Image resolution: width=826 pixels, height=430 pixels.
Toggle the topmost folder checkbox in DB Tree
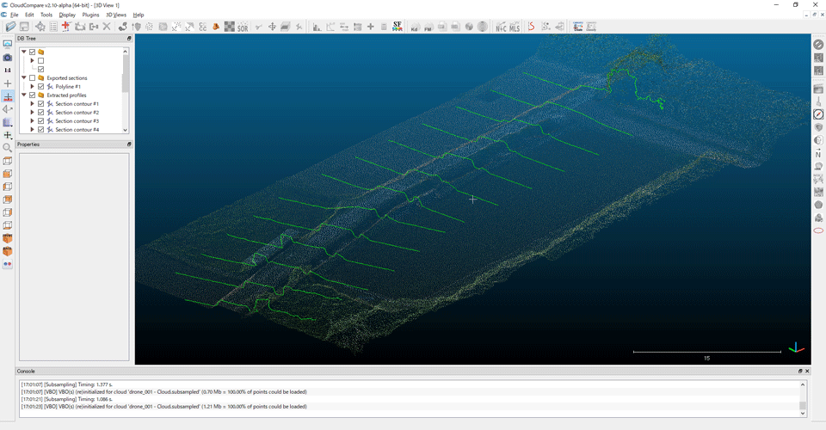pos(32,52)
